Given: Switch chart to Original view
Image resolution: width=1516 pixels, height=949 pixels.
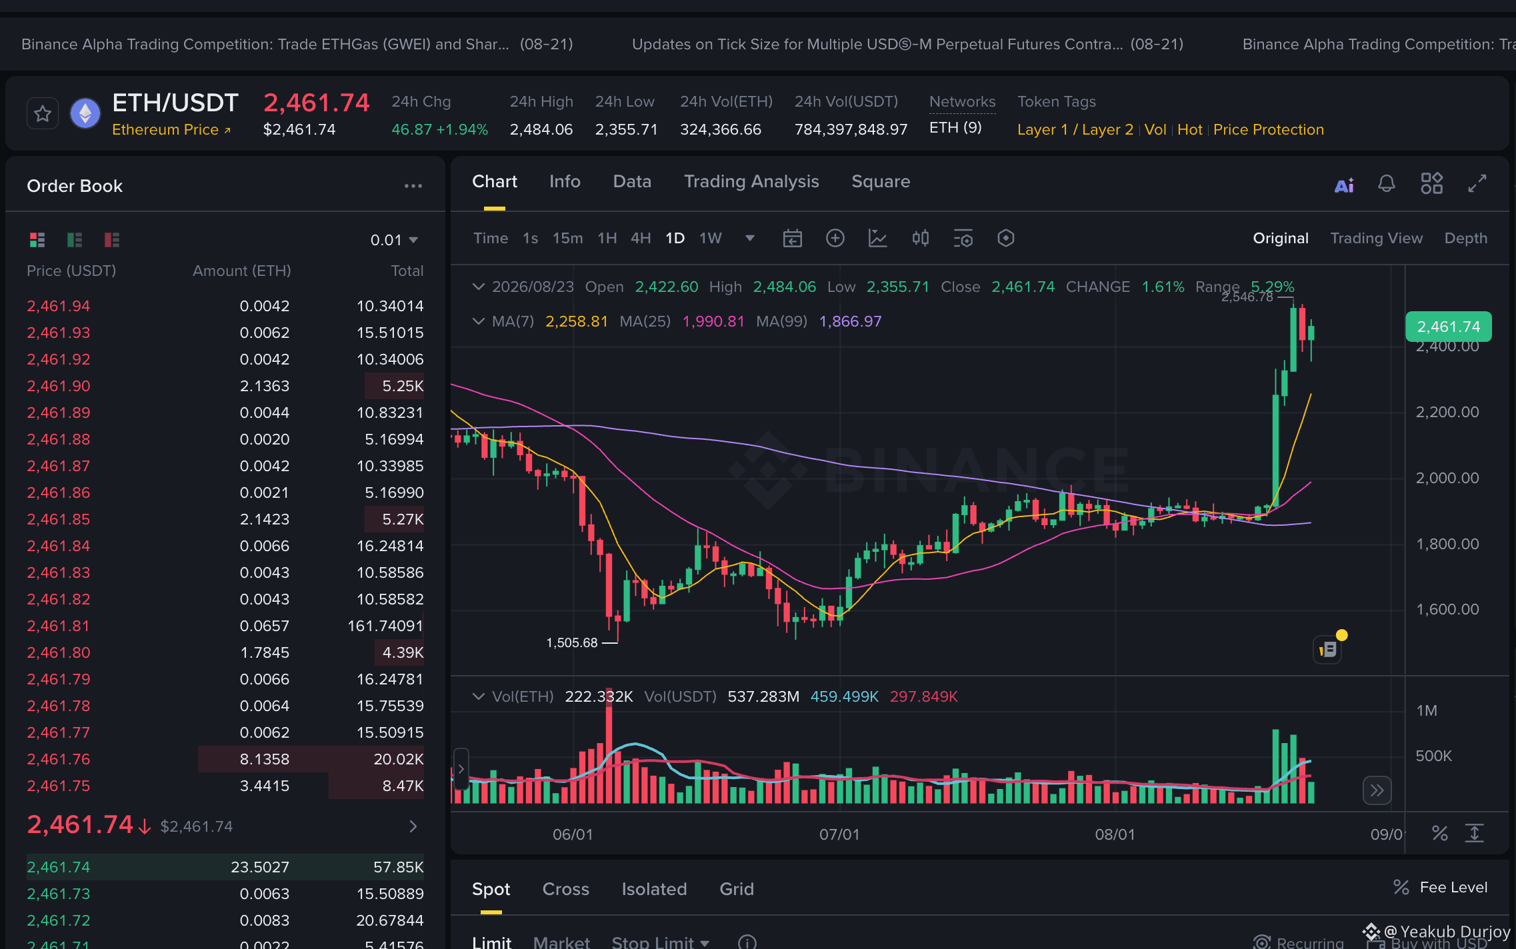Looking at the screenshot, I should pyautogui.click(x=1281, y=238).
